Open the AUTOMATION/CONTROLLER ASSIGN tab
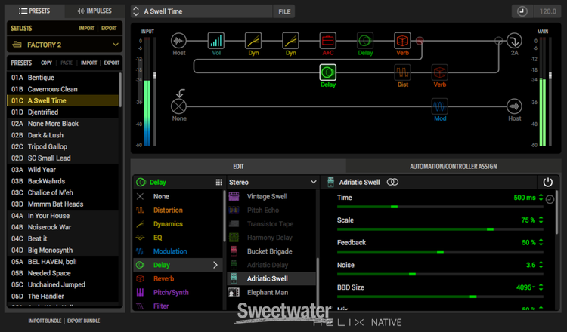The image size is (567, 332). tap(453, 166)
